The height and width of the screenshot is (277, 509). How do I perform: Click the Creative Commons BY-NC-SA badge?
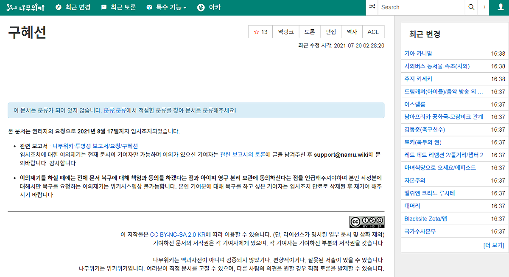click(x=367, y=222)
